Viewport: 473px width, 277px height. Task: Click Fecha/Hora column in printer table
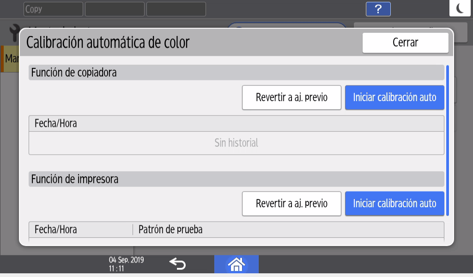tap(56, 229)
